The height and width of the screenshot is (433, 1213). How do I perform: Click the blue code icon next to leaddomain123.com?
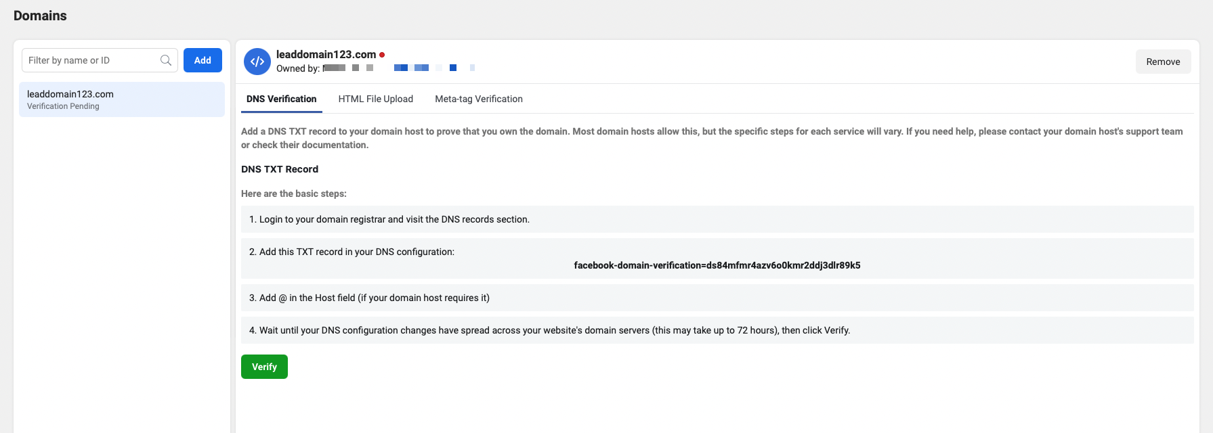coord(257,62)
